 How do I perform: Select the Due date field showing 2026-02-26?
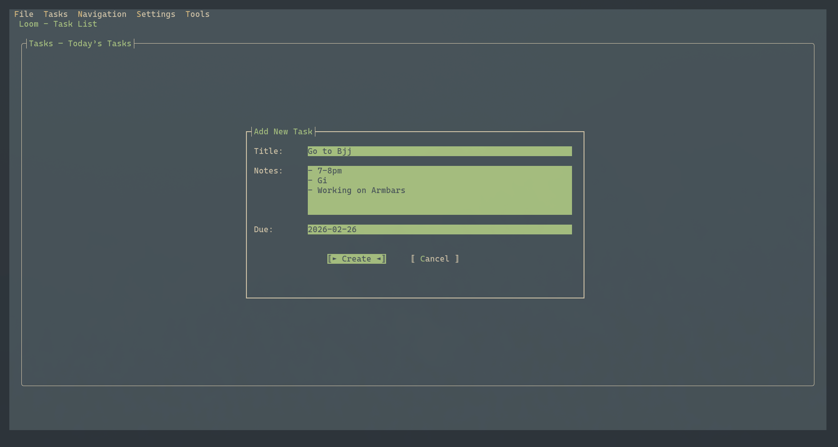pyautogui.click(x=439, y=229)
